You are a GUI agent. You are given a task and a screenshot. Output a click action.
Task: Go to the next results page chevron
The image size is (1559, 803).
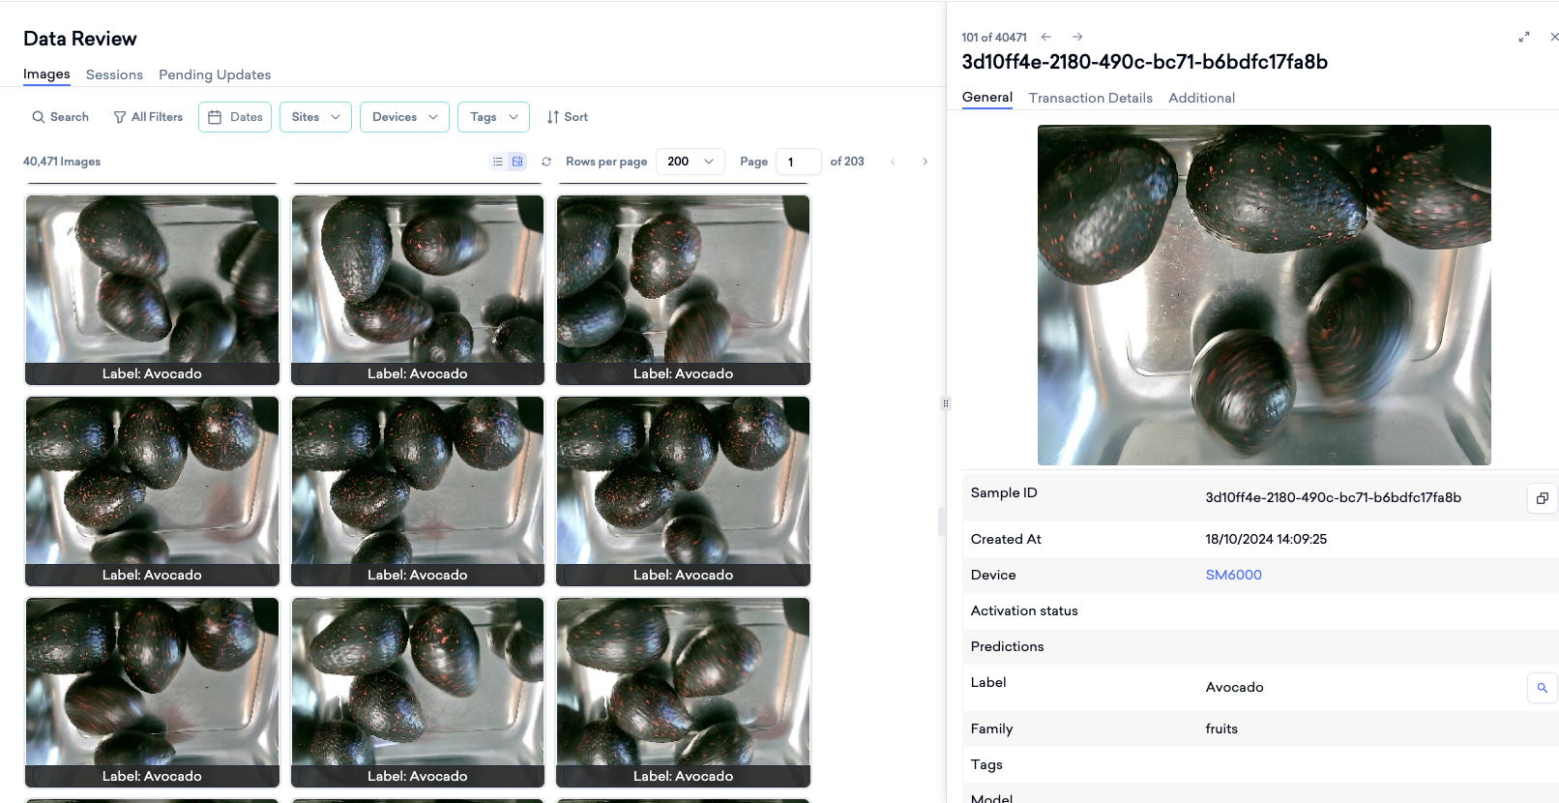(x=925, y=162)
